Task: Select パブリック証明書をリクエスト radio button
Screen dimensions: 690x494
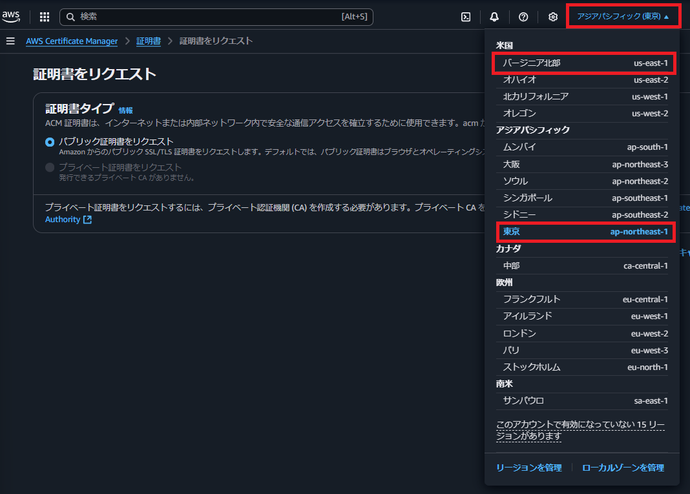Action: pyautogui.click(x=50, y=141)
